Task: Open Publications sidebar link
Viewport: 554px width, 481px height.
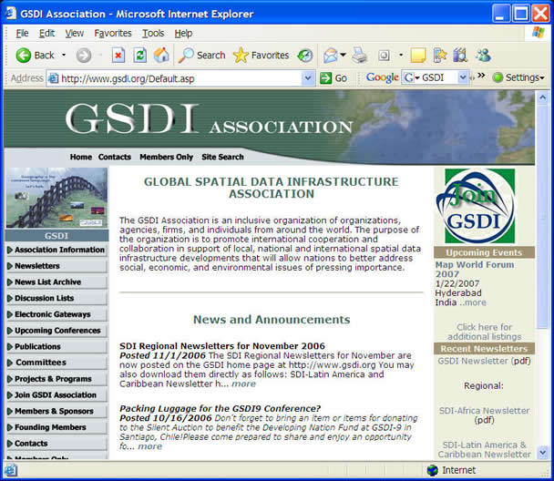Action: pyautogui.click(x=56, y=347)
